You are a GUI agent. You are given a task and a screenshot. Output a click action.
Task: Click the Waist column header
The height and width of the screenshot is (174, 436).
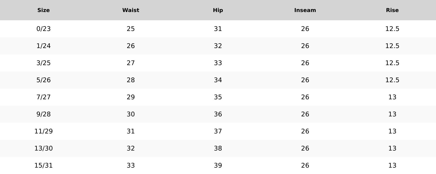pyautogui.click(x=131, y=10)
